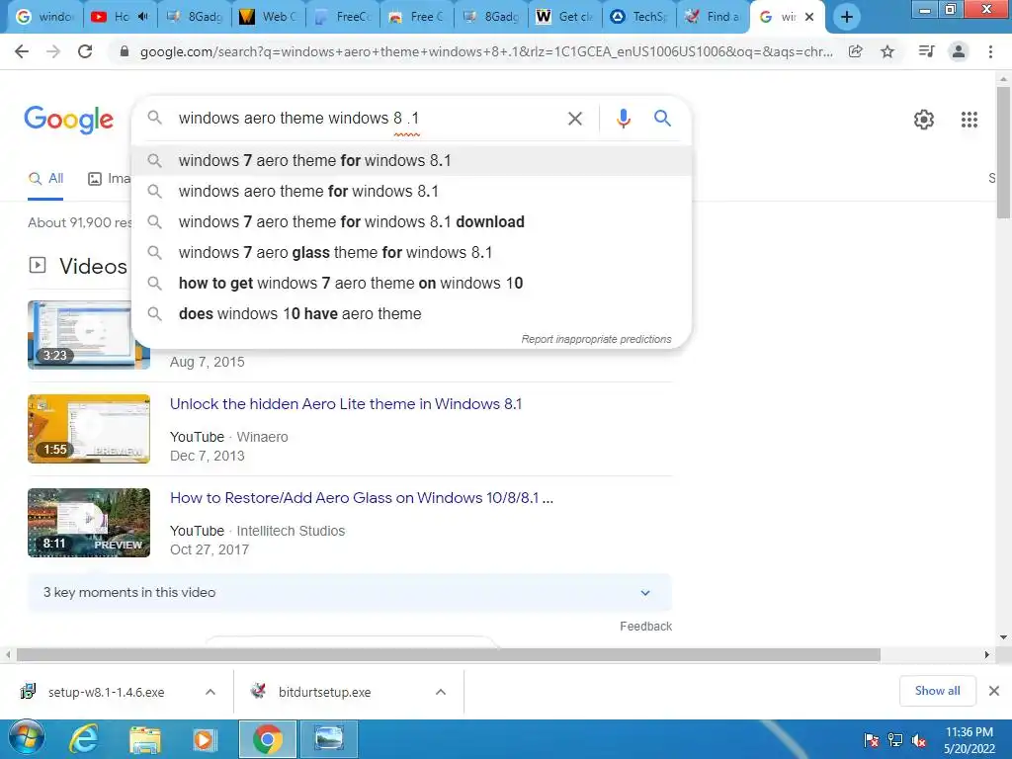Open the network tray icon

tap(895, 740)
